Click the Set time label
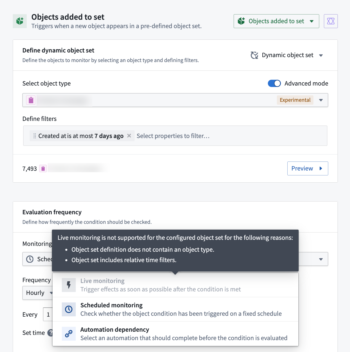350x352 pixels. pyautogui.click(x=34, y=333)
